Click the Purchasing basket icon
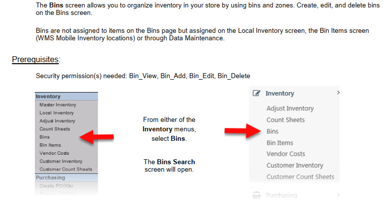The image size is (391, 205). click(257, 196)
